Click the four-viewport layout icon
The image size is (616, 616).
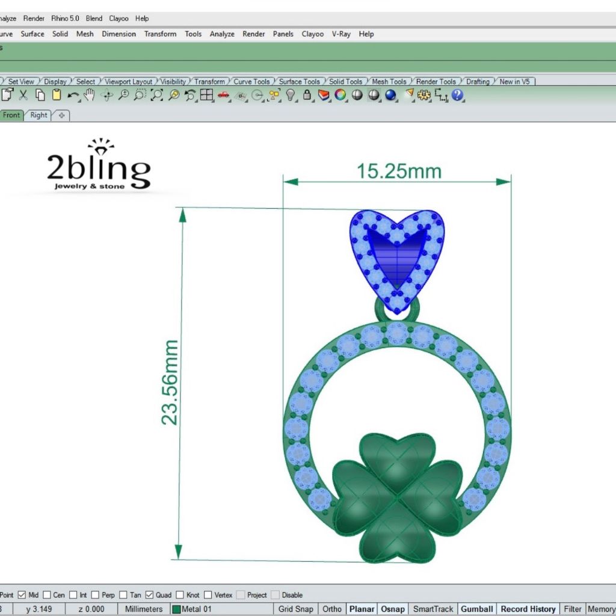[206, 95]
